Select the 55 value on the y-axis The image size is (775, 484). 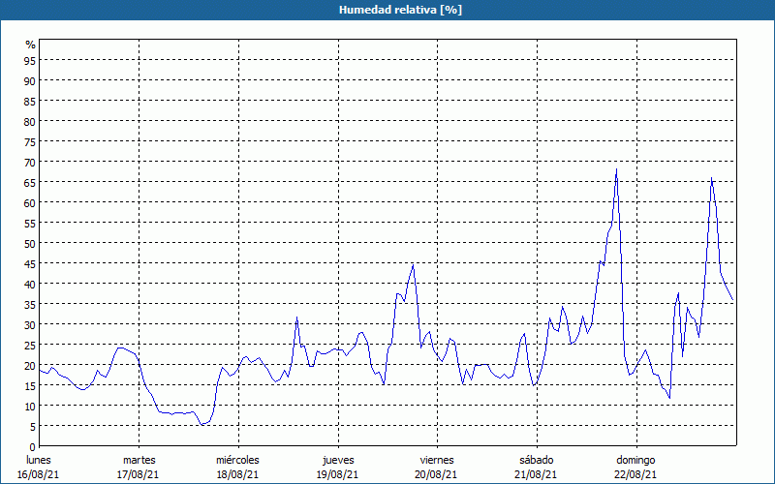pos(30,223)
